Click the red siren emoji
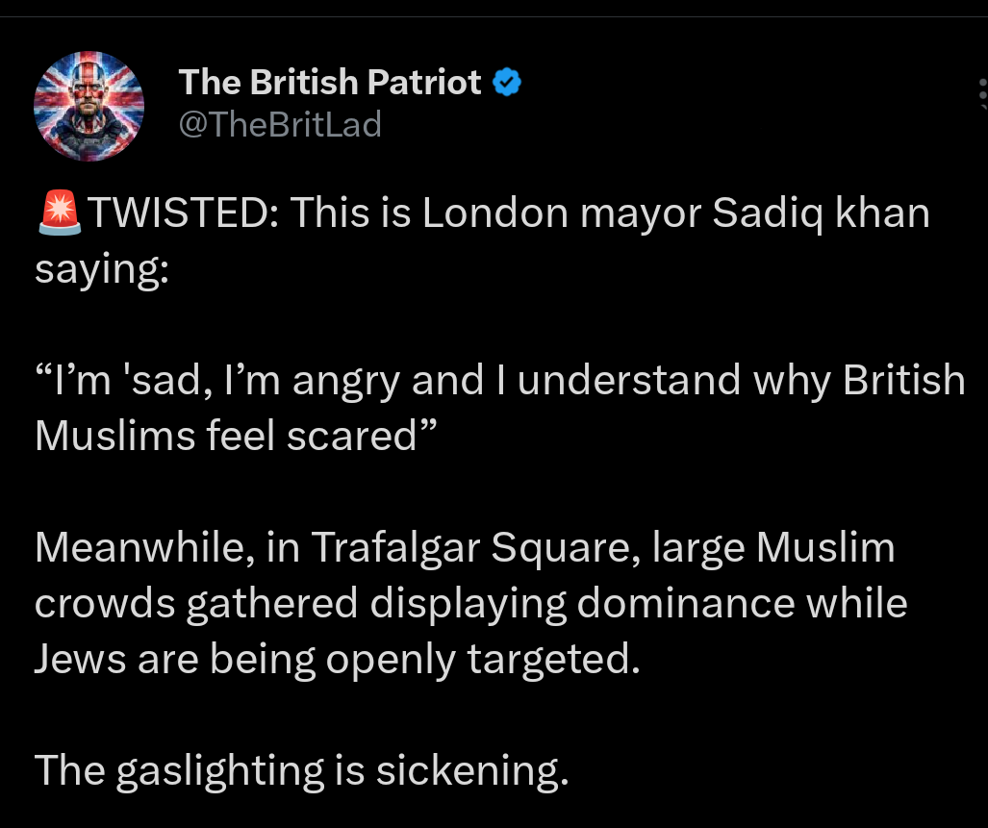Screen dimensions: 988x828 coord(61,213)
